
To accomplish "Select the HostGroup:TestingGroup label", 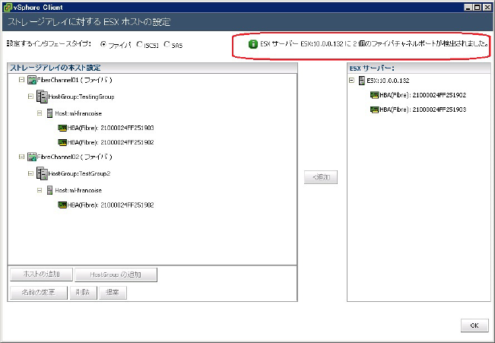I will pyautogui.click(x=81, y=97).
